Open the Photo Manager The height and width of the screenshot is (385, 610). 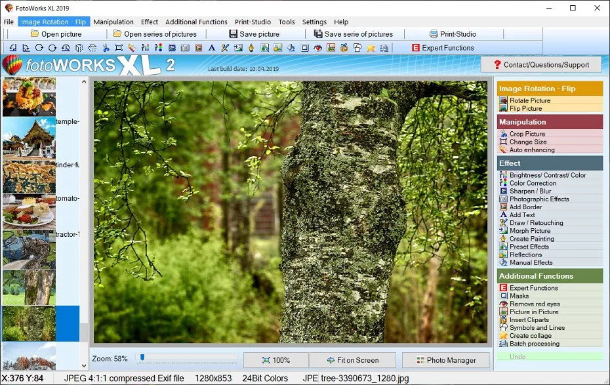click(x=445, y=360)
